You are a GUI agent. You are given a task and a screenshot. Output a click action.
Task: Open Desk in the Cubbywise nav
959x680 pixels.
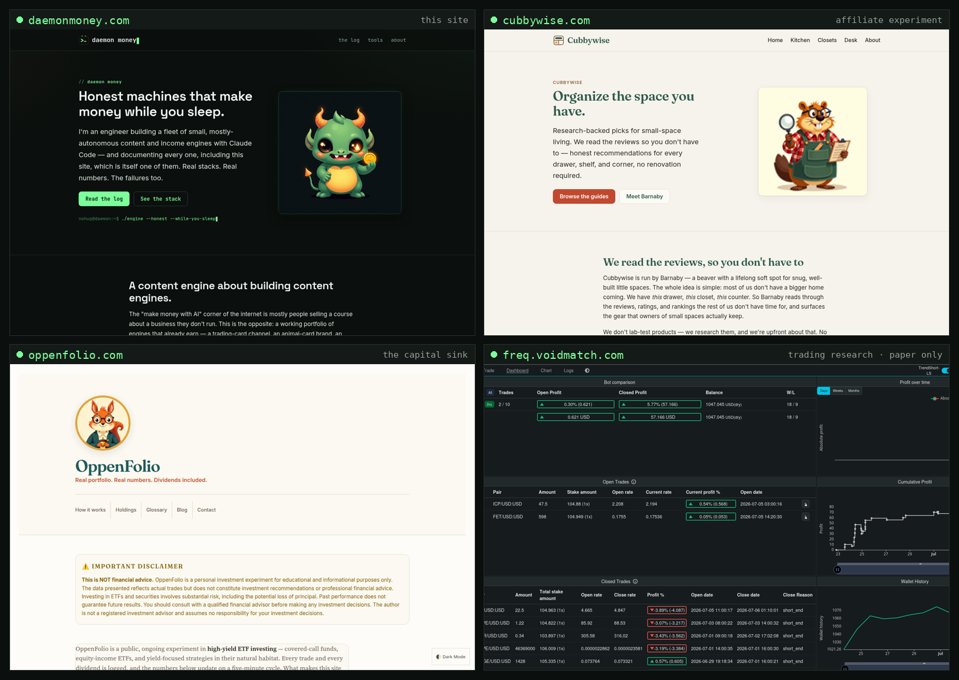[850, 40]
